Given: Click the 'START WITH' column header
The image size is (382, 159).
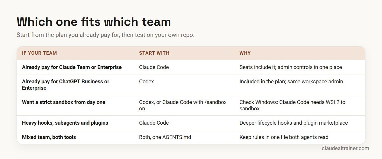Looking at the screenshot, I should pos(154,53).
